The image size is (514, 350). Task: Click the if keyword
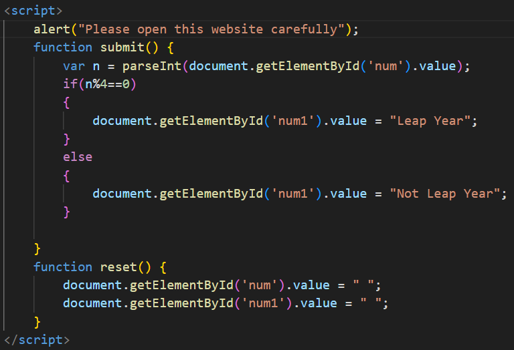[70, 84]
